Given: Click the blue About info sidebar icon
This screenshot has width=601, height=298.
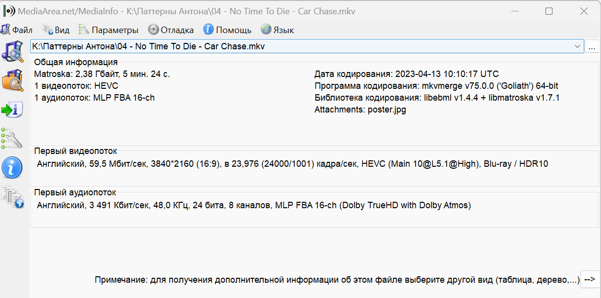Looking at the screenshot, I should pyautogui.click(x=13, y=168).
